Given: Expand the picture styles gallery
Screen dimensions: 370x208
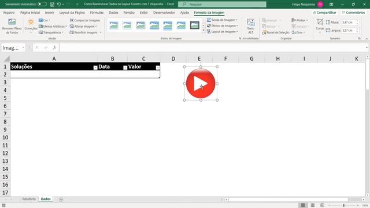Looking at the screenshot, I should (x=203, y=31).
